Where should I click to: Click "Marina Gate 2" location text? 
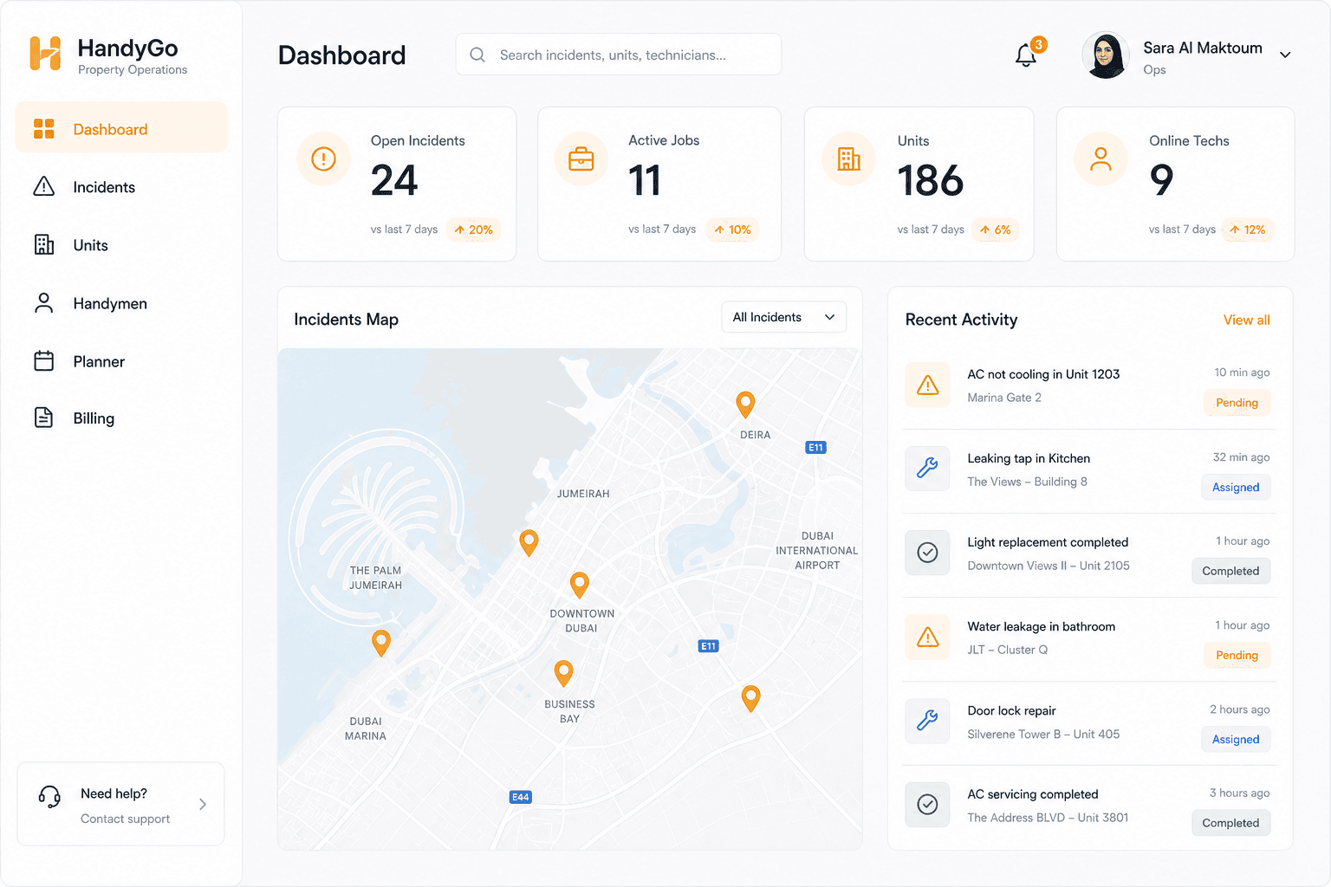[x=1004, y=398]
